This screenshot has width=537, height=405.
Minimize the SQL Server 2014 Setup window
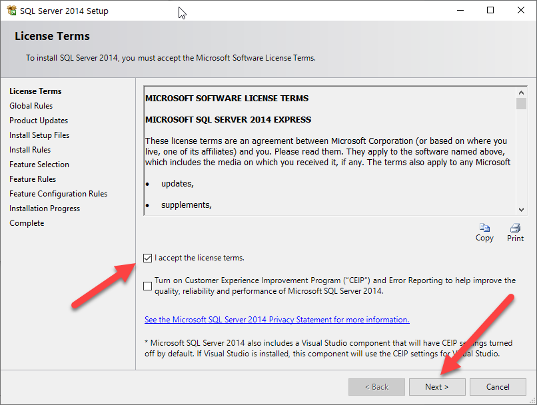click(460, 10)
